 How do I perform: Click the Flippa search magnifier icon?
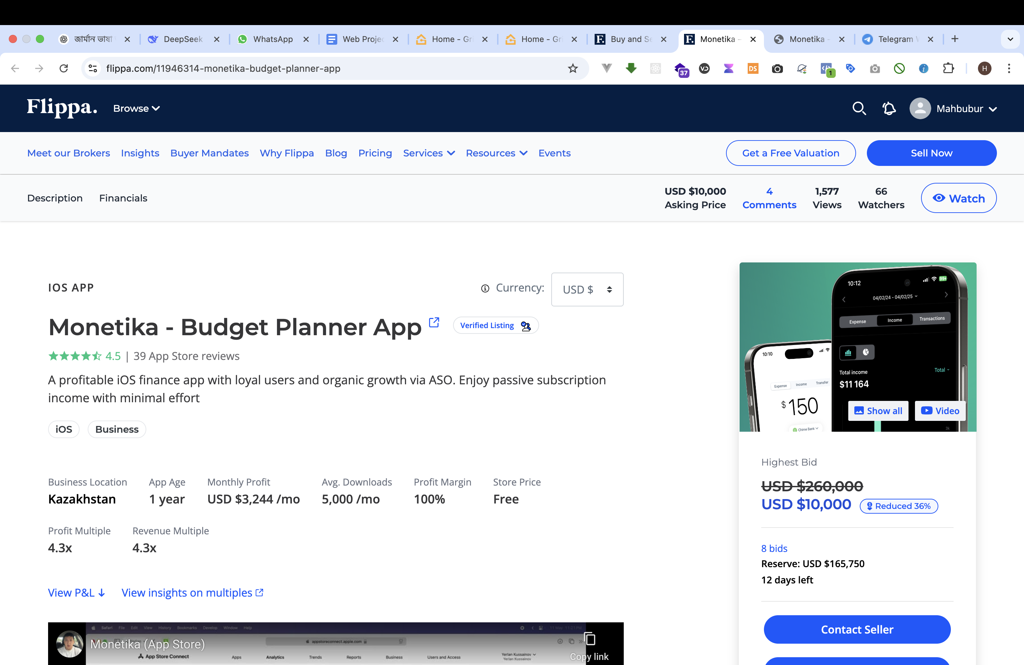[x=859, y=108]
